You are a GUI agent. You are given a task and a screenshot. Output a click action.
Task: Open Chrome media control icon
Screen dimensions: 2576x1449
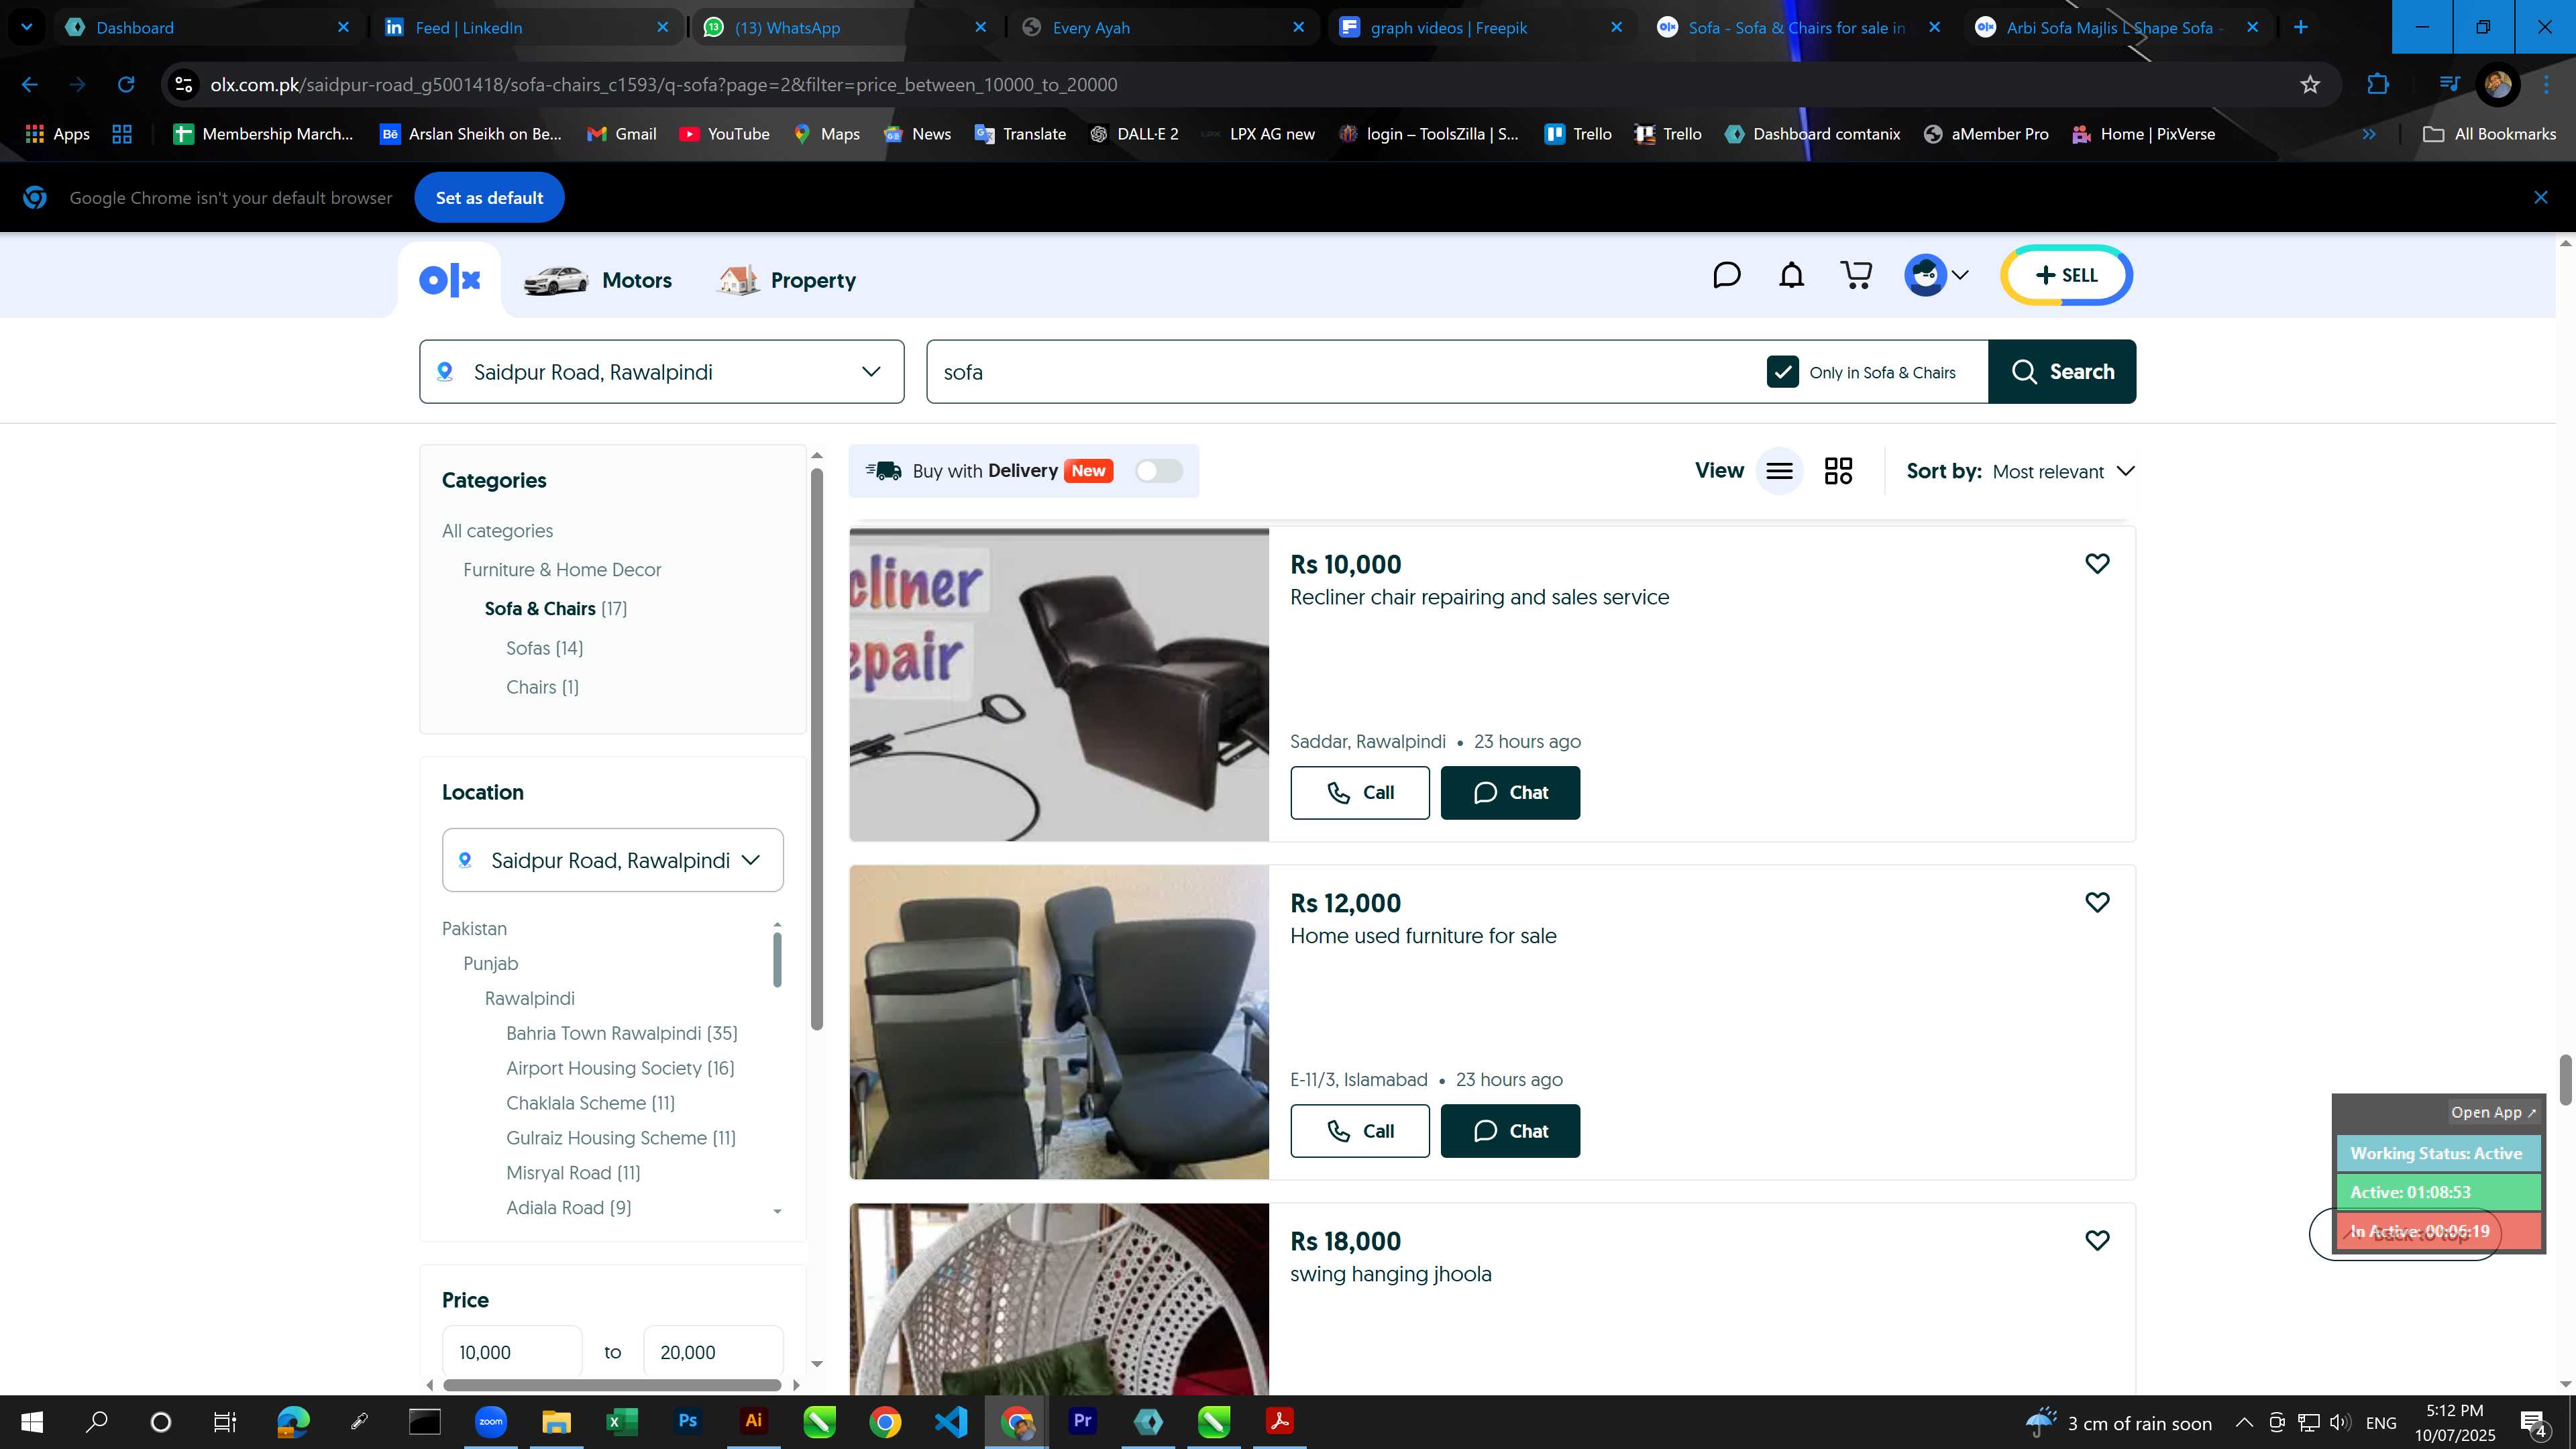[x=2449, y=85]
